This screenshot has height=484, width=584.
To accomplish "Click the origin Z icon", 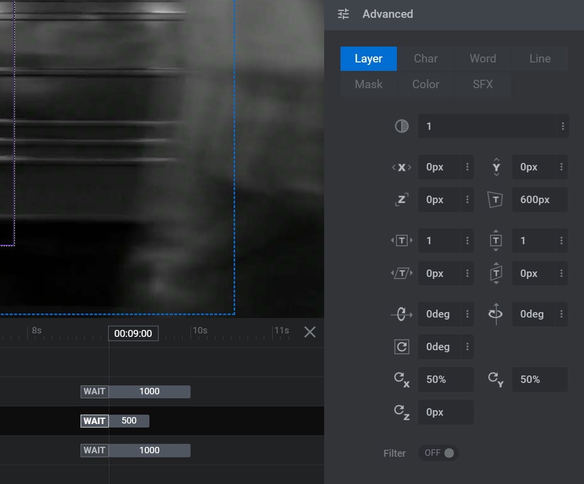I will click(401, 412).
